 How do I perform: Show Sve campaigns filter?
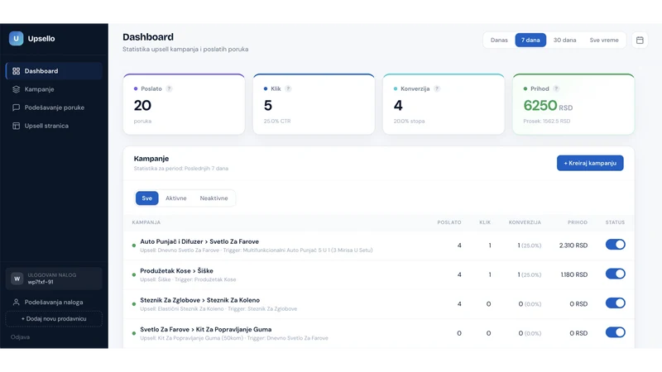tap(147, 198)
